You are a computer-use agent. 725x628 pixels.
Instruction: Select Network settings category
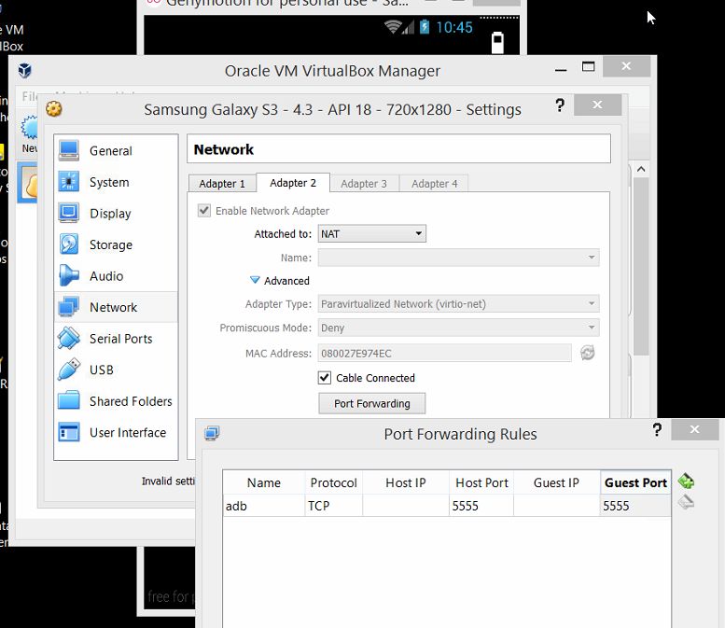pos(116,307)
